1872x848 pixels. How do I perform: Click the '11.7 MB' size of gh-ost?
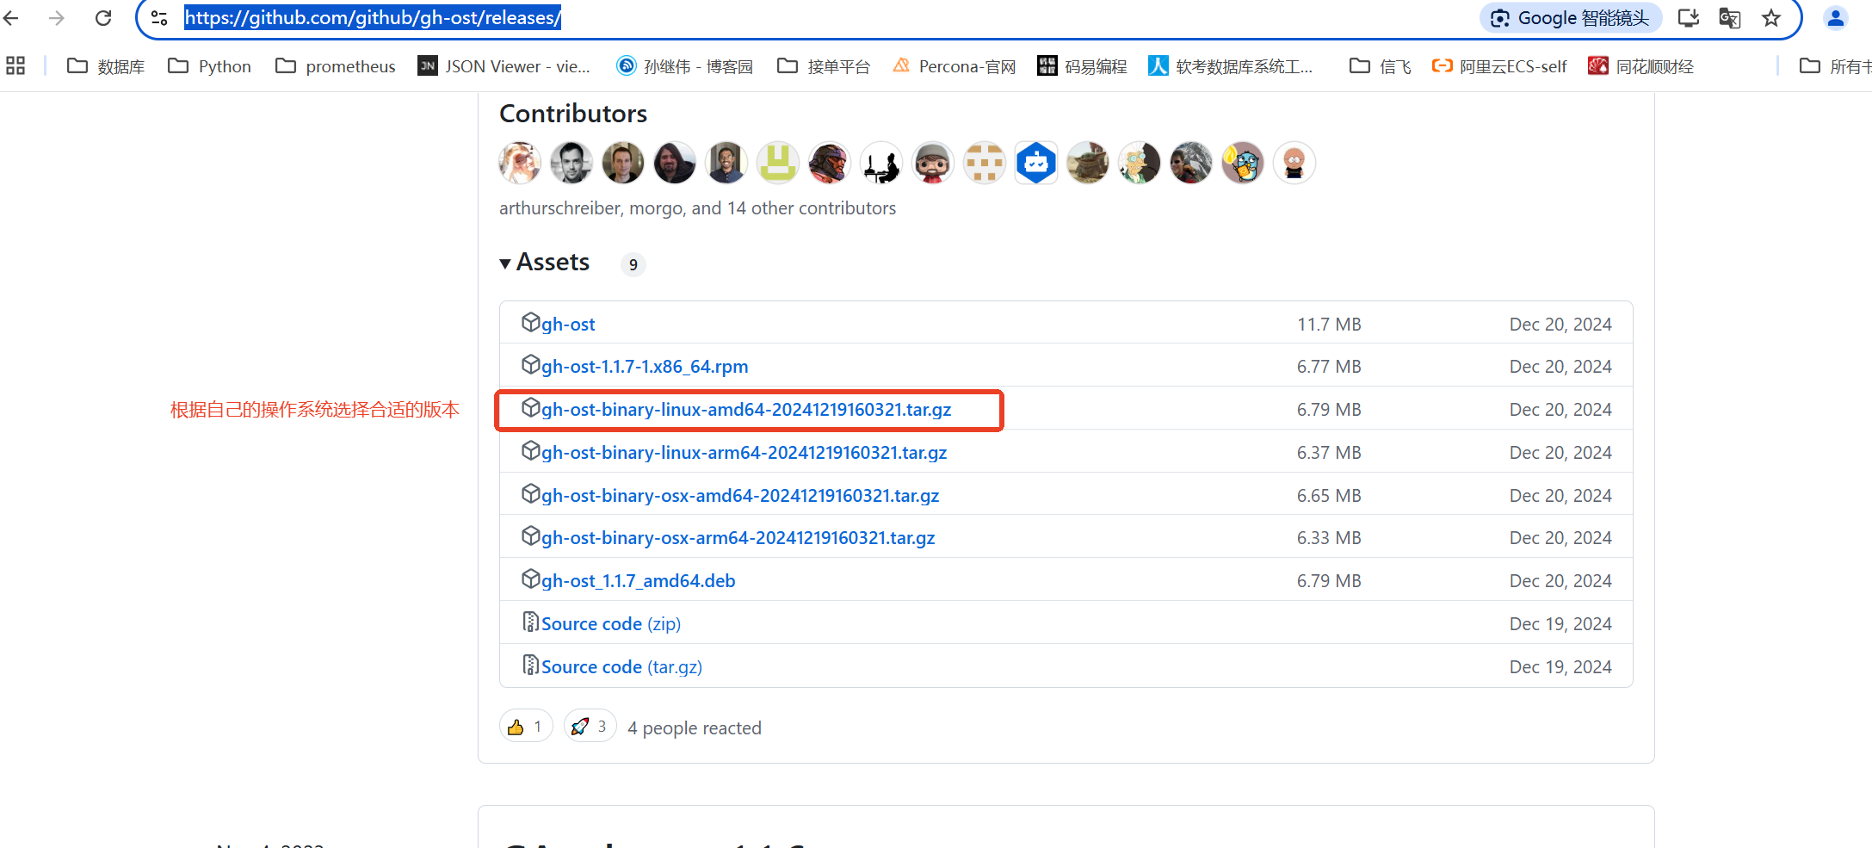1329,325
